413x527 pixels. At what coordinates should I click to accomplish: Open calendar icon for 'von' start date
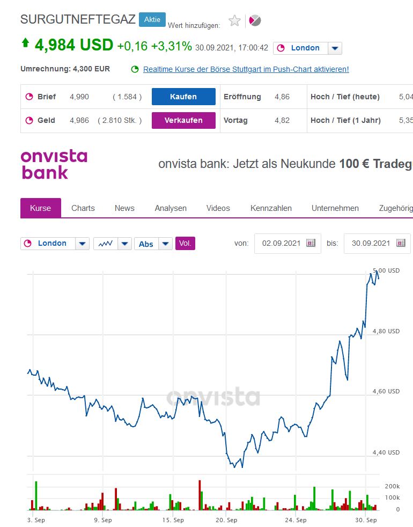point(311,243)
